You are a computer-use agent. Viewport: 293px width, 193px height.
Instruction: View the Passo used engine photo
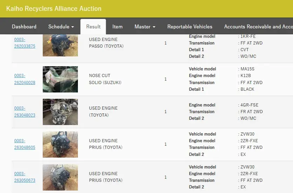(60, 45)
